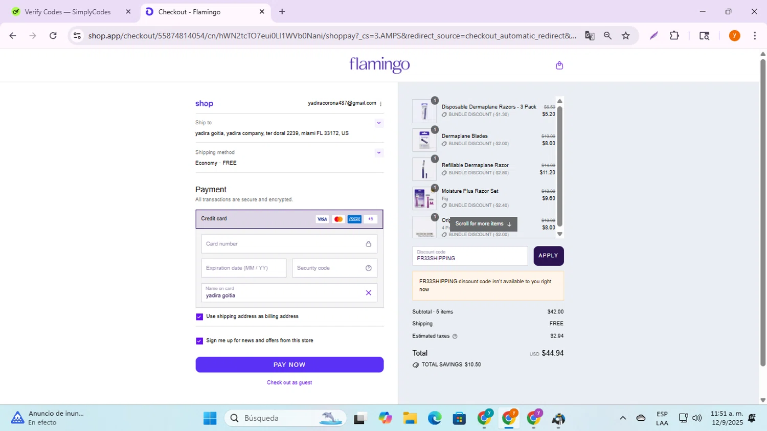This screenshot has height=431, width=767.
Task: Open the notifications bell in system tray
Action: pyautogui.click(x=752, y=418)
